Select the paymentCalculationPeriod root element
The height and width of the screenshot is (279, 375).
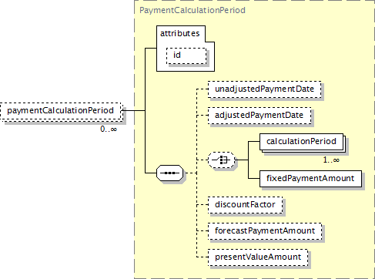[61, 111]
